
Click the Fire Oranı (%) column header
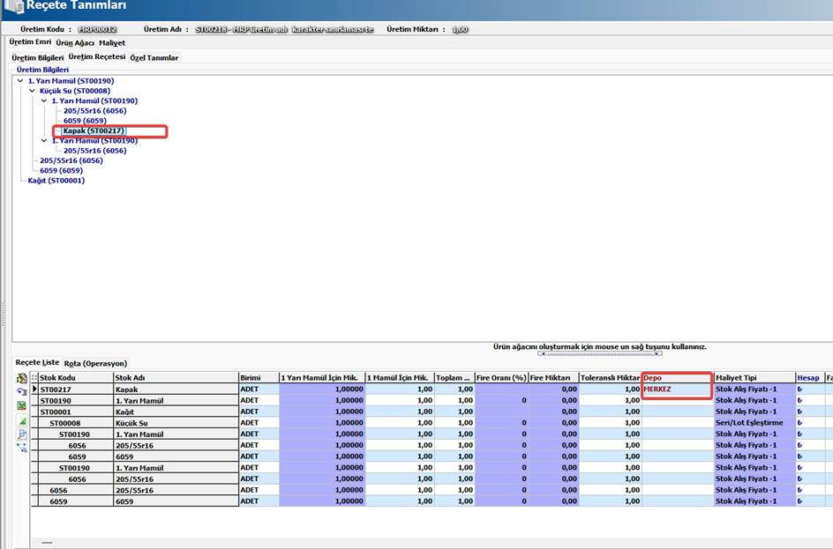(x=501, y=378)
